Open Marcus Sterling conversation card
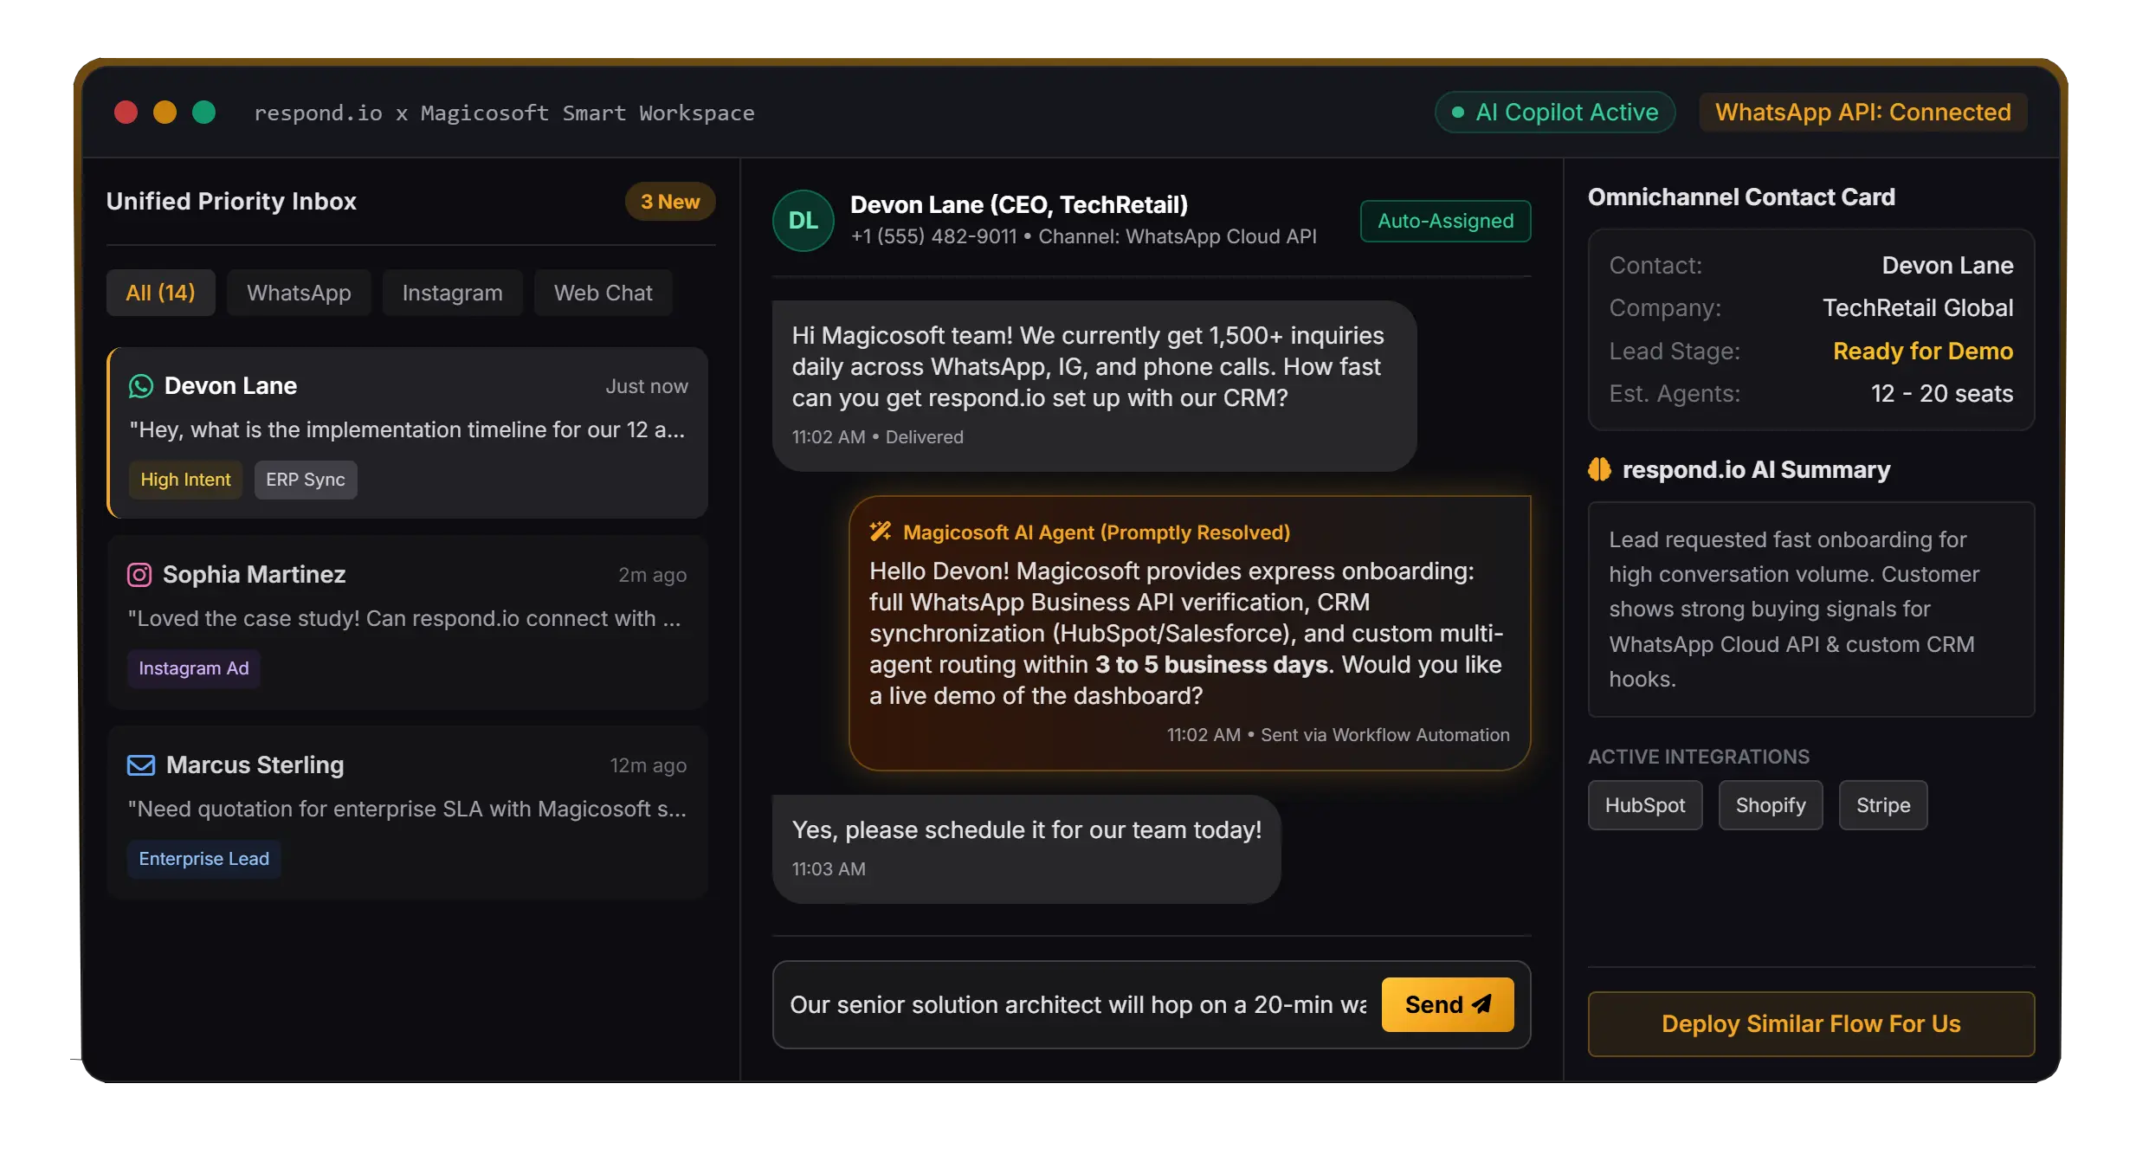2149x1161 pixels. click(x=407, y=813)
